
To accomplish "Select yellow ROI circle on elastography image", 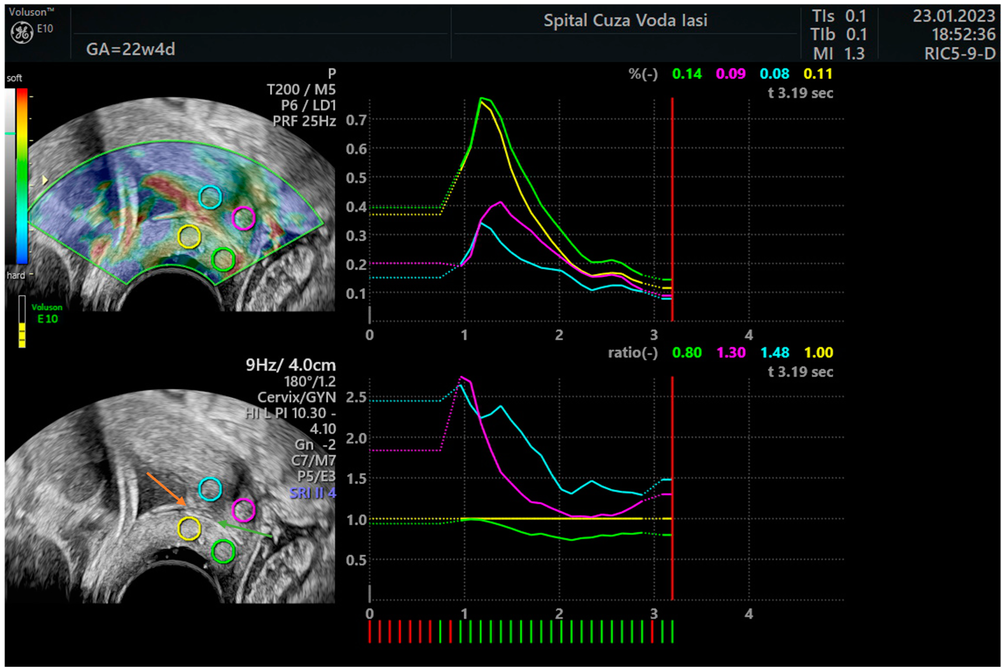I will (x=189, y=236).
